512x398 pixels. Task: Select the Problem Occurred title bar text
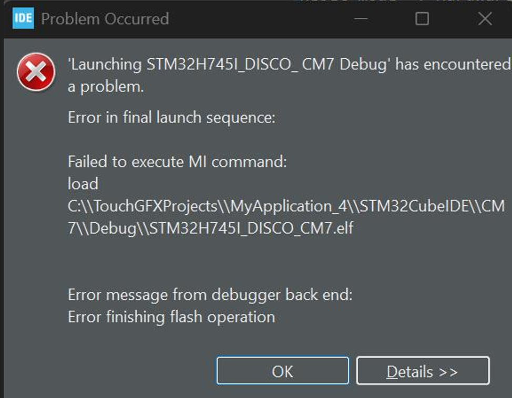105,18
